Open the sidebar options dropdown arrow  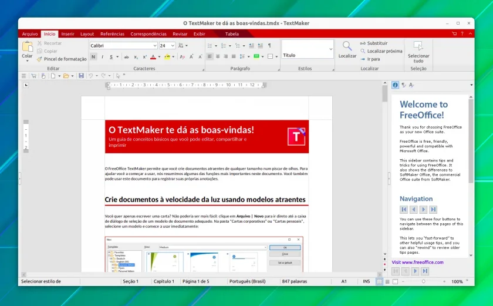point(471,85)
